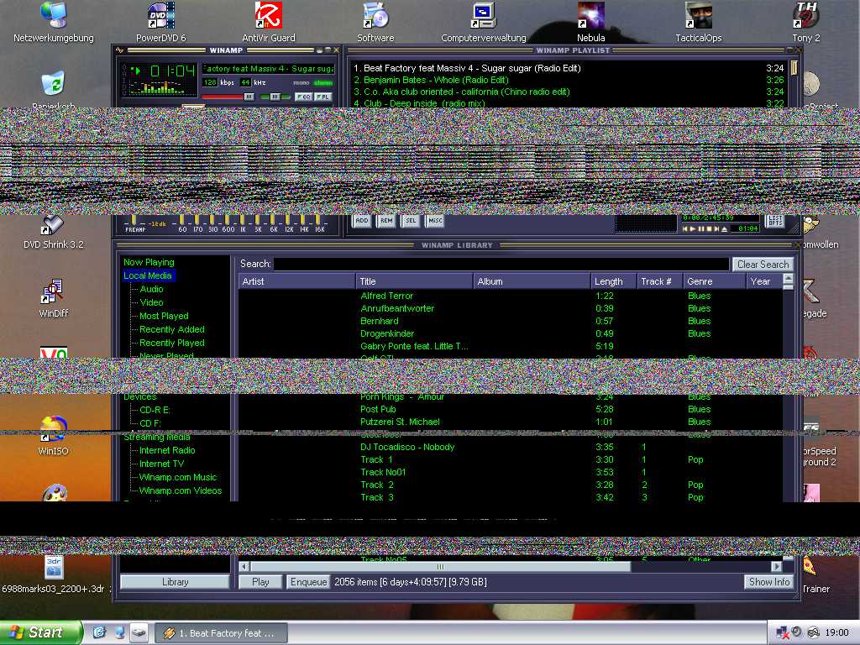Click the Winamp time display to toggle elapsed/remaining
860x645 pixels.
coord(173,71)
